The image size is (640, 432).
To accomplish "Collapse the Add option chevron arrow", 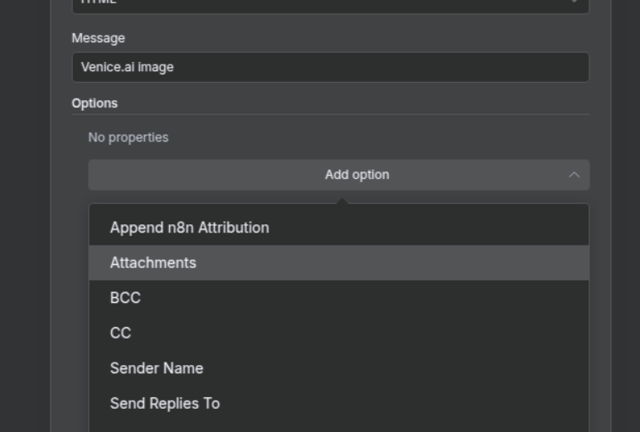I will point(574,175).
